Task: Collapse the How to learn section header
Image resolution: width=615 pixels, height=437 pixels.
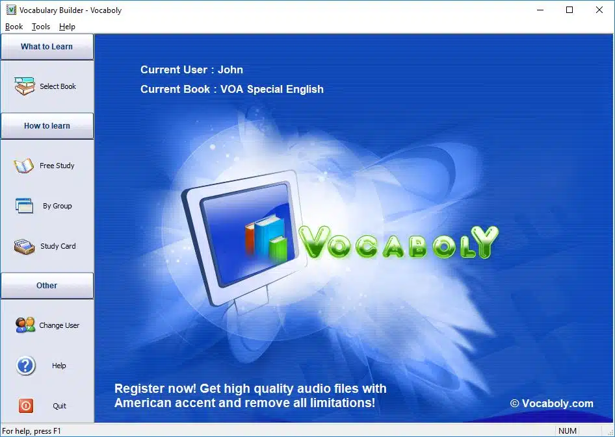Action: point(47,126)
